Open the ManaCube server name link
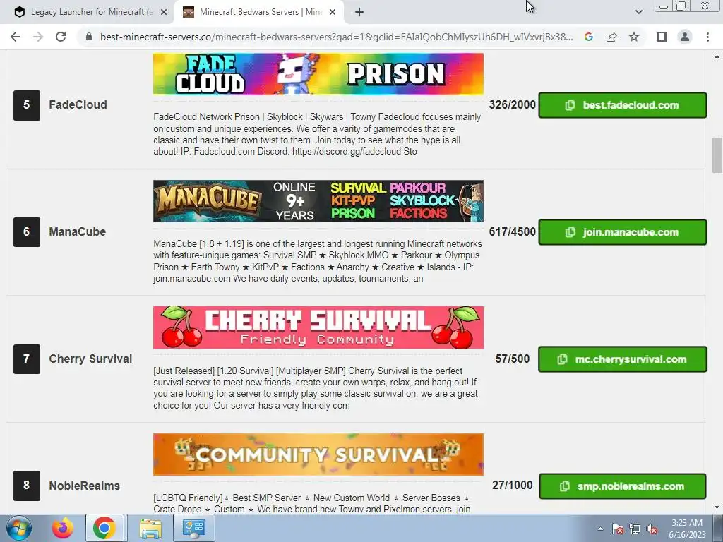Screen dimensions: 723x542 tap(78, 231)
